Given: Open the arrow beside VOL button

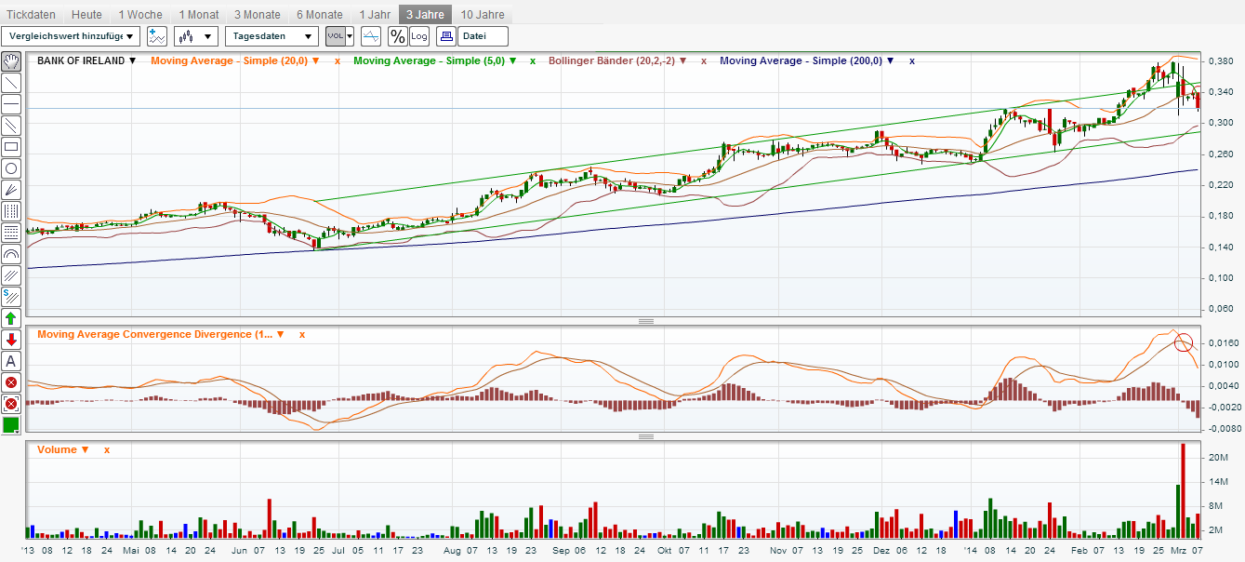Looking at the screenshot, I should tap(351, 36).
